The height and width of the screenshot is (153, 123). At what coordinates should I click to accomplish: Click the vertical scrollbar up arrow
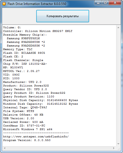point(118,28)
